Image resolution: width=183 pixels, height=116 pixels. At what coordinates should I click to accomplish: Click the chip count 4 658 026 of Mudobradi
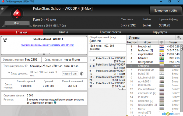(173, 47)
